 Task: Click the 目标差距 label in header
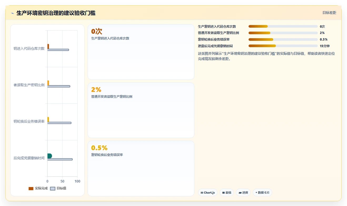329,13
